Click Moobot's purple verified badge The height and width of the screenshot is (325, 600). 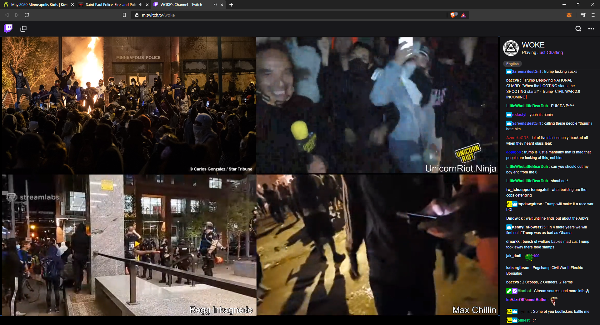tap(515, 291)
